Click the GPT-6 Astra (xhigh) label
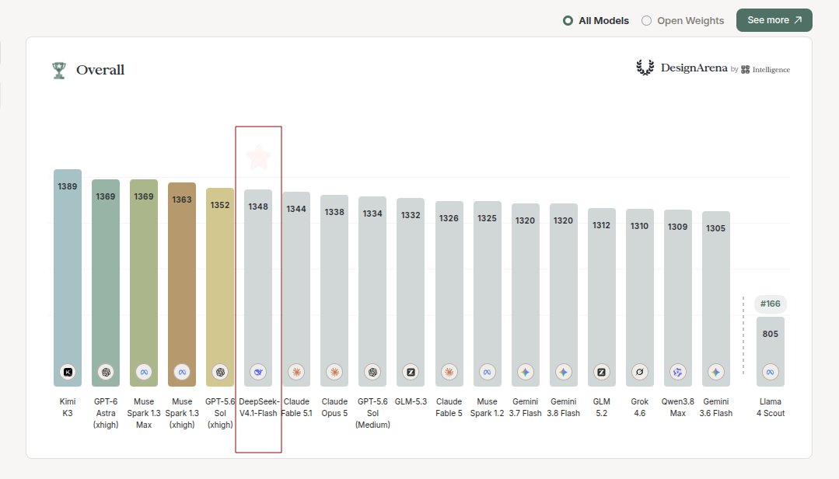This screenshot has height=479, width=839. 106,413
